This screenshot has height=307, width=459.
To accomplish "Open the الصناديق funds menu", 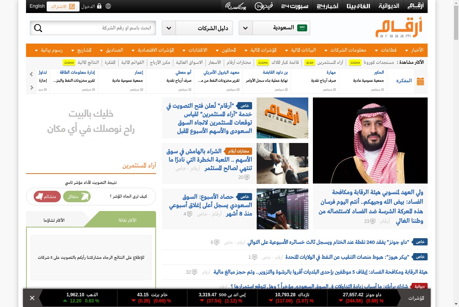I will pos(111,50).
